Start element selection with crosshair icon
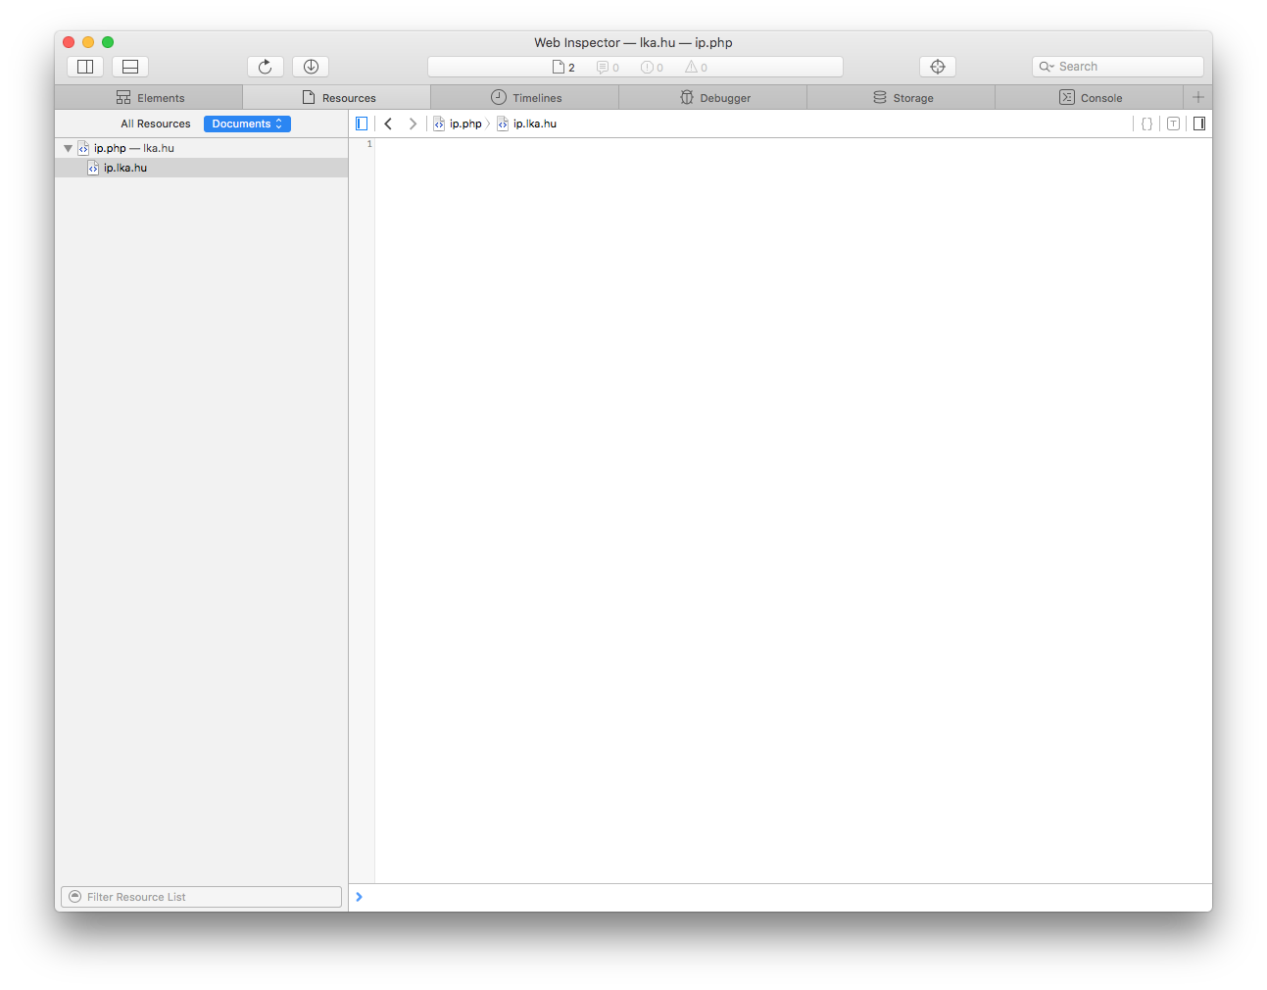 point(938,67)
